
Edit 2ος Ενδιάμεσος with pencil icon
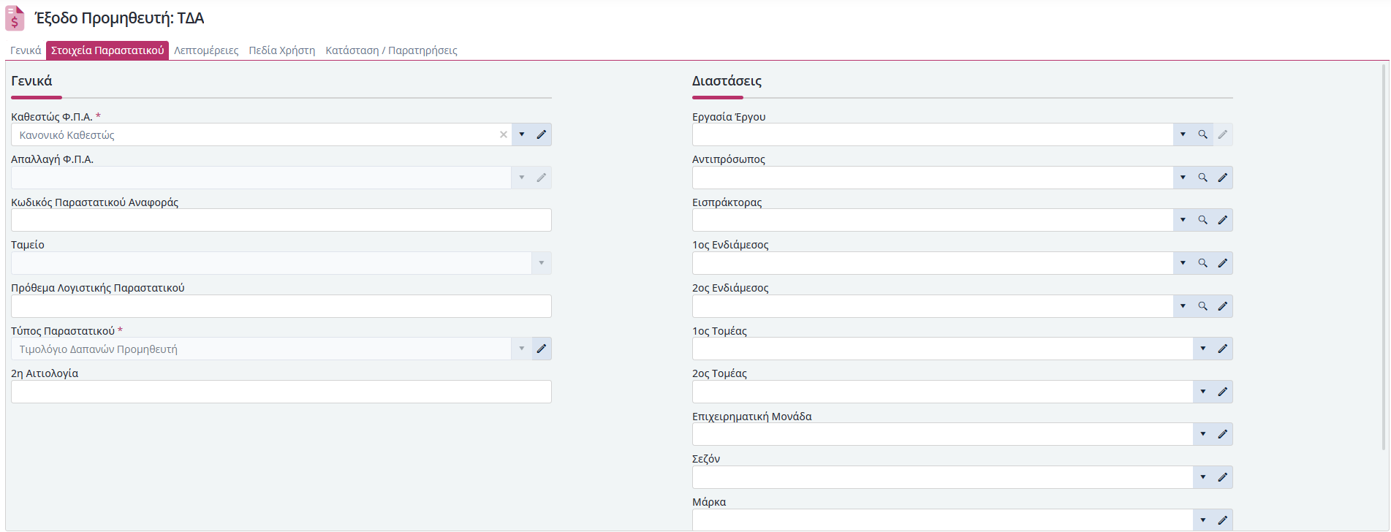[x=1223, y=306]
